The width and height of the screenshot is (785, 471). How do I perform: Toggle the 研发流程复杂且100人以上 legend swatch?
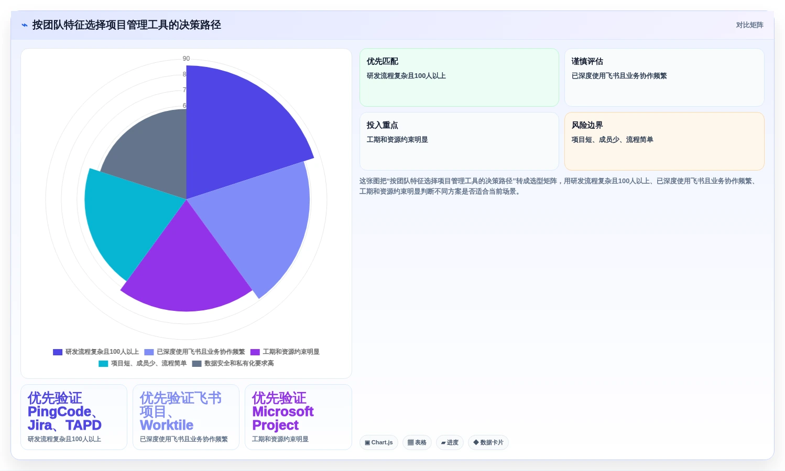click(x=58, y=352)
